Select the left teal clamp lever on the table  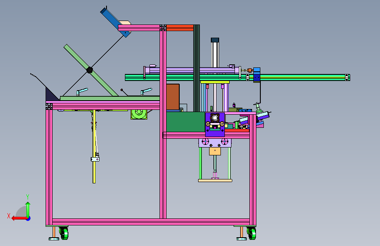click(x=82, y=91)
